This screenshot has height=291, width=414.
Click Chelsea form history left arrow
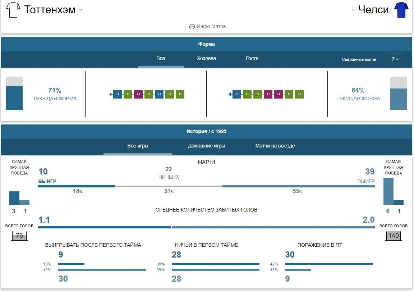click(230, 94)
